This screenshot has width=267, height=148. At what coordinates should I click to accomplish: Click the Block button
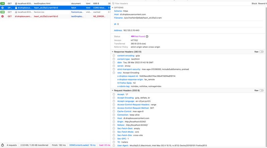click(x=254, y=3)
